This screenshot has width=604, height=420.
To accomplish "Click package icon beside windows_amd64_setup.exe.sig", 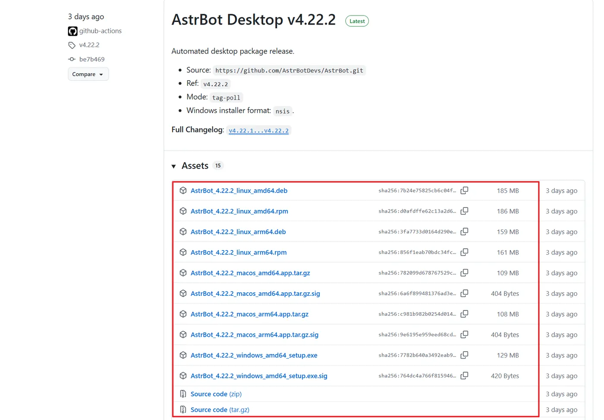I will click(183, 376).
